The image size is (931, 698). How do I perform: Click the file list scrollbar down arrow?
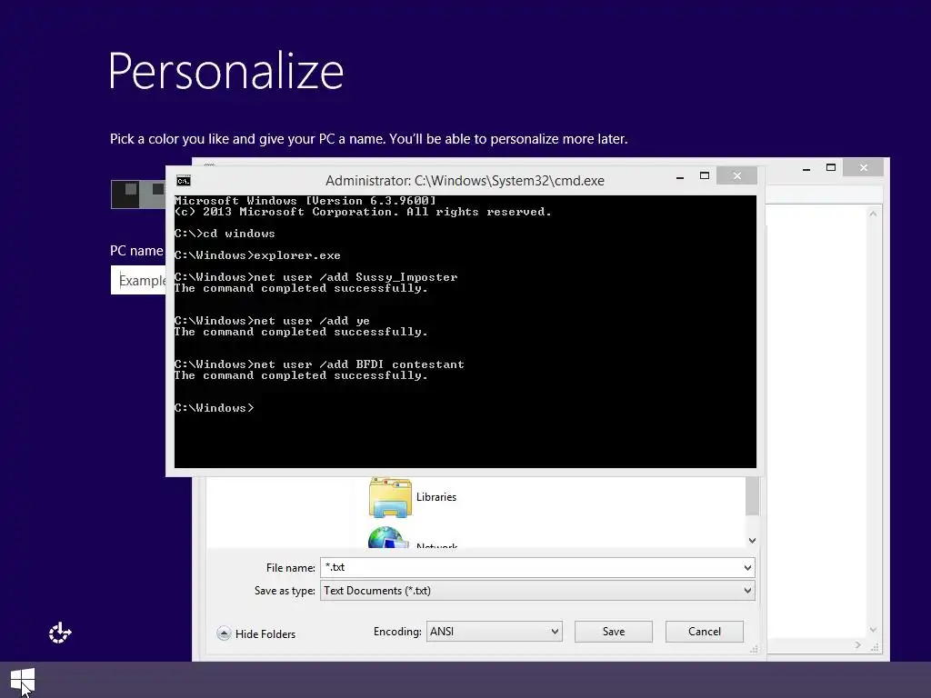[x=752, y=541]
